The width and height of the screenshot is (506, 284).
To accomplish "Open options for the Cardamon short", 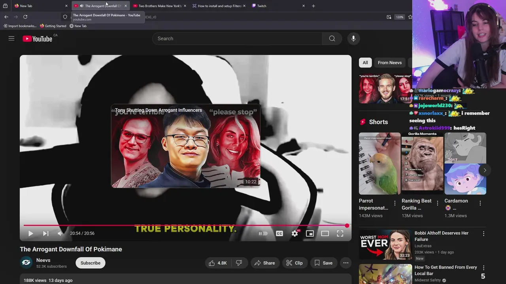I will [480, 203].
